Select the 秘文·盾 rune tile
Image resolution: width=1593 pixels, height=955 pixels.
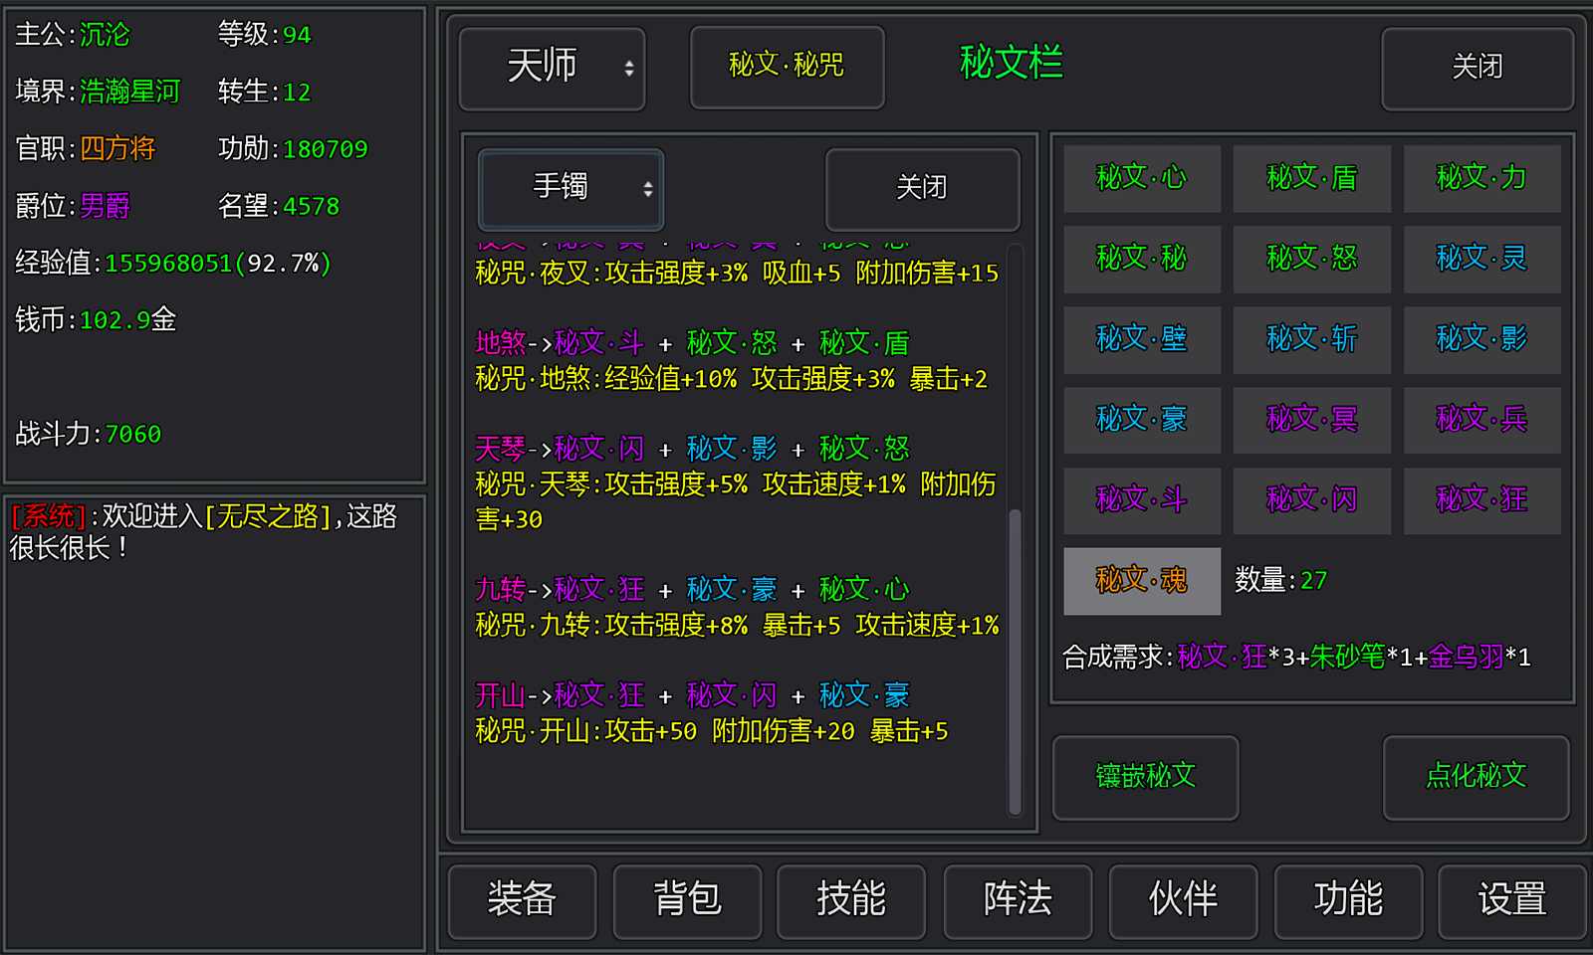(1311, 179)
